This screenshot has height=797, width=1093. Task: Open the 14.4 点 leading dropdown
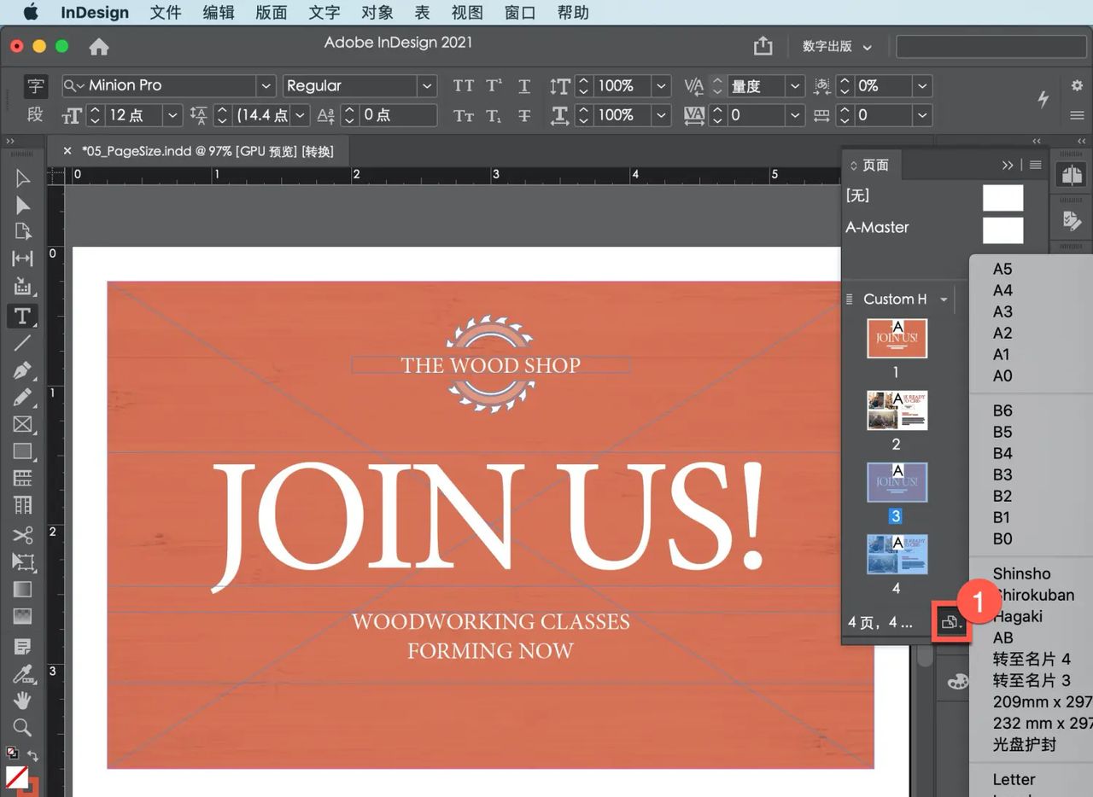(x=301, y=115)
